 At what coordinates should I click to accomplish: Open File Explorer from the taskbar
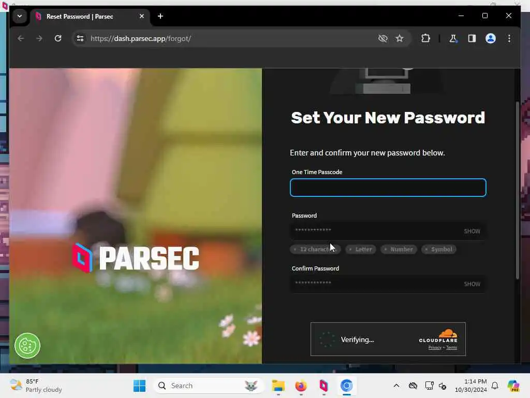(278, 386)
